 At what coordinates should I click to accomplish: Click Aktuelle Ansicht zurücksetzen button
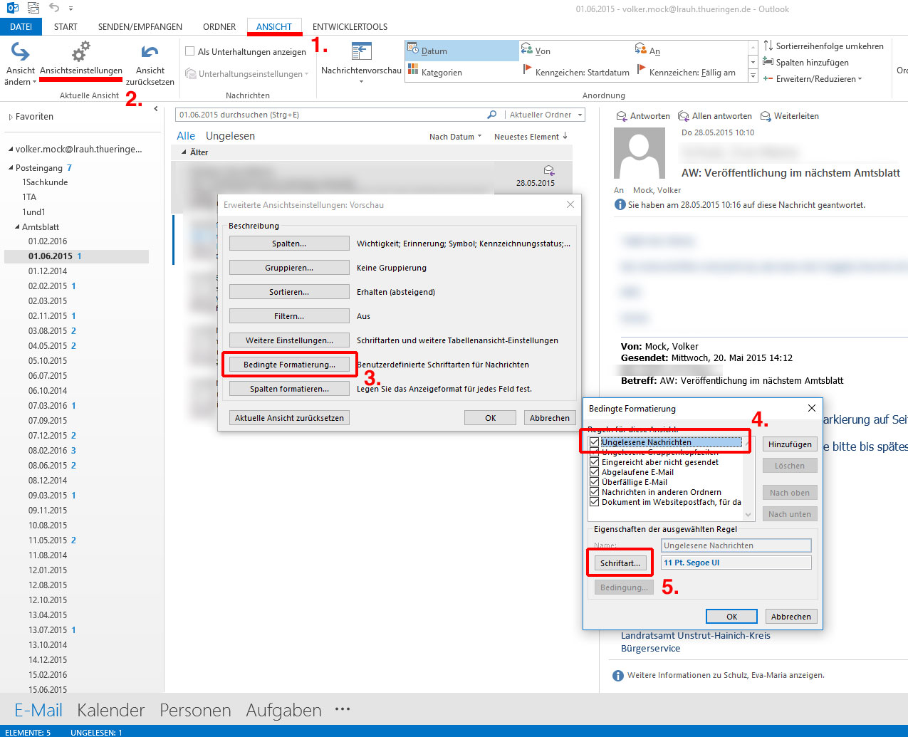pyautogui.click(x=289, y=418)
